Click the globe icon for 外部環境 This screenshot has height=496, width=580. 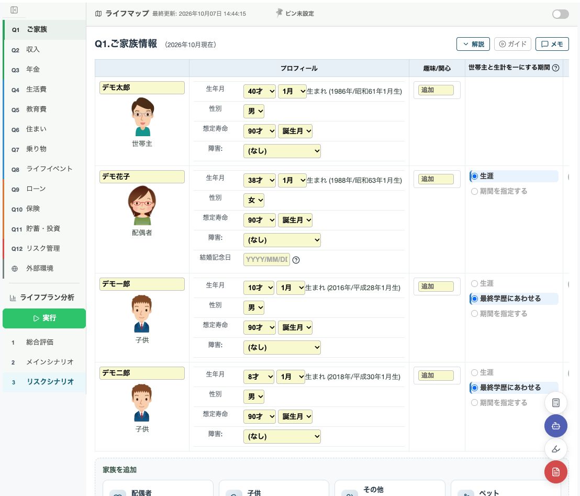(15, 269)
